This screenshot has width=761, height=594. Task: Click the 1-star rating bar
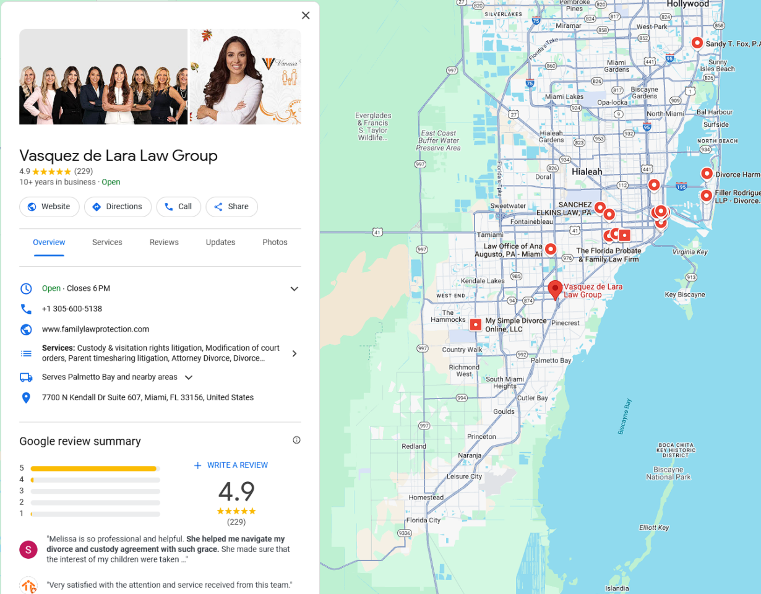pyautogui.click(x=95, y=514)
